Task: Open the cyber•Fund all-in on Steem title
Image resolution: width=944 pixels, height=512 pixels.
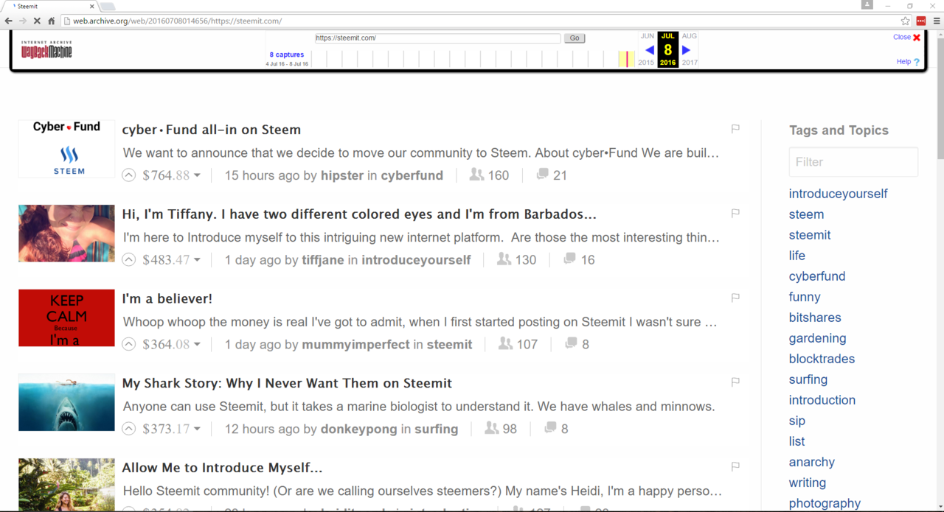Action: (x=212, y=130)
